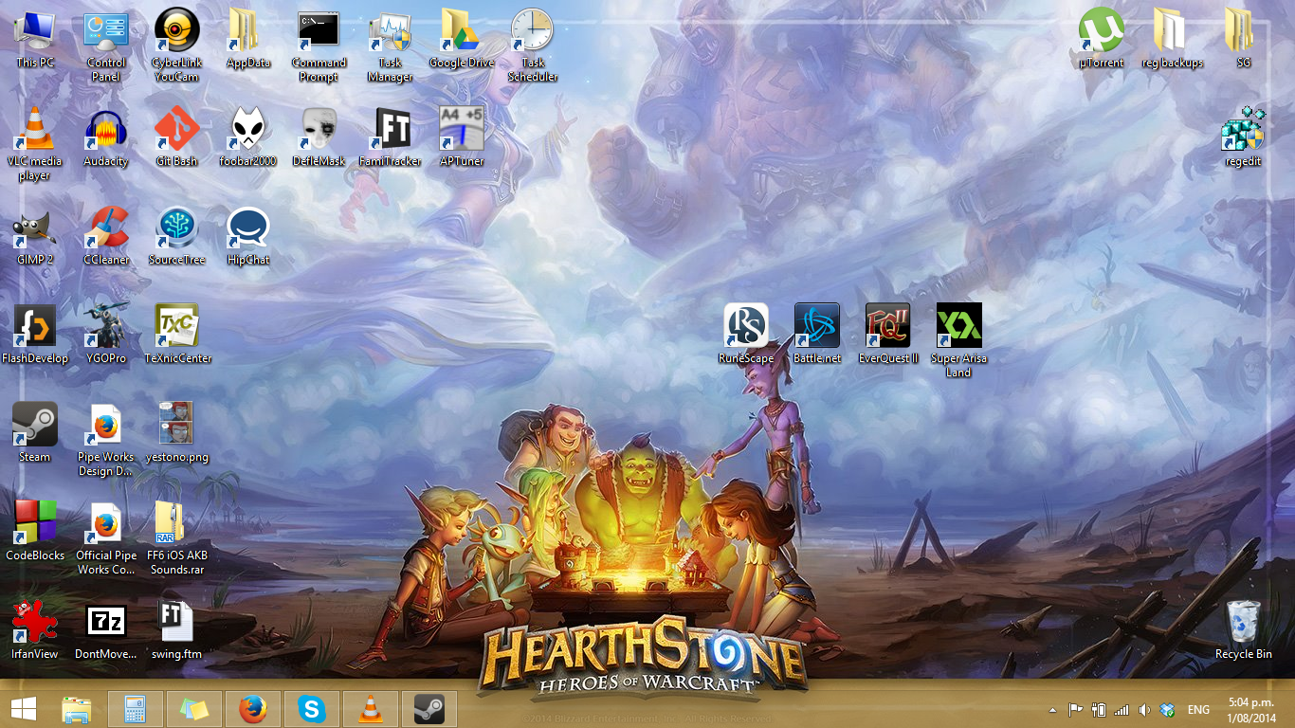Click the Super Arisa Land icon

click(959, 341)
